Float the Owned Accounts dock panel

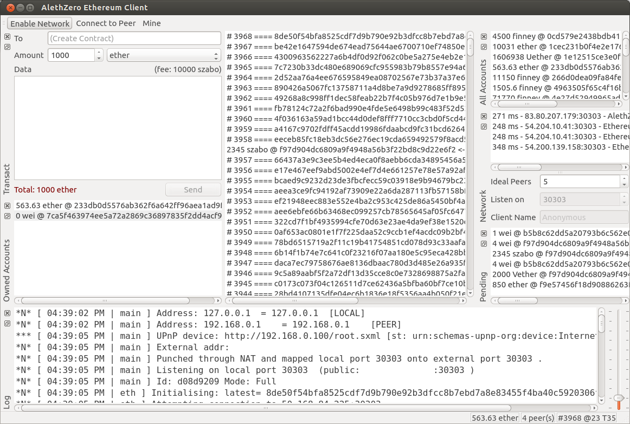point(7,216)
